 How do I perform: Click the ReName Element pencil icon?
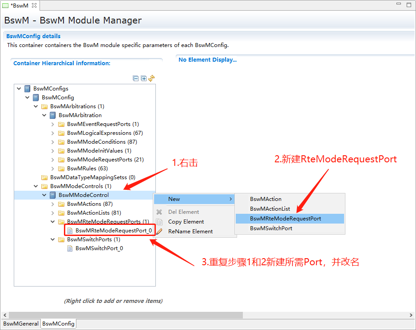tap(159, 232)
